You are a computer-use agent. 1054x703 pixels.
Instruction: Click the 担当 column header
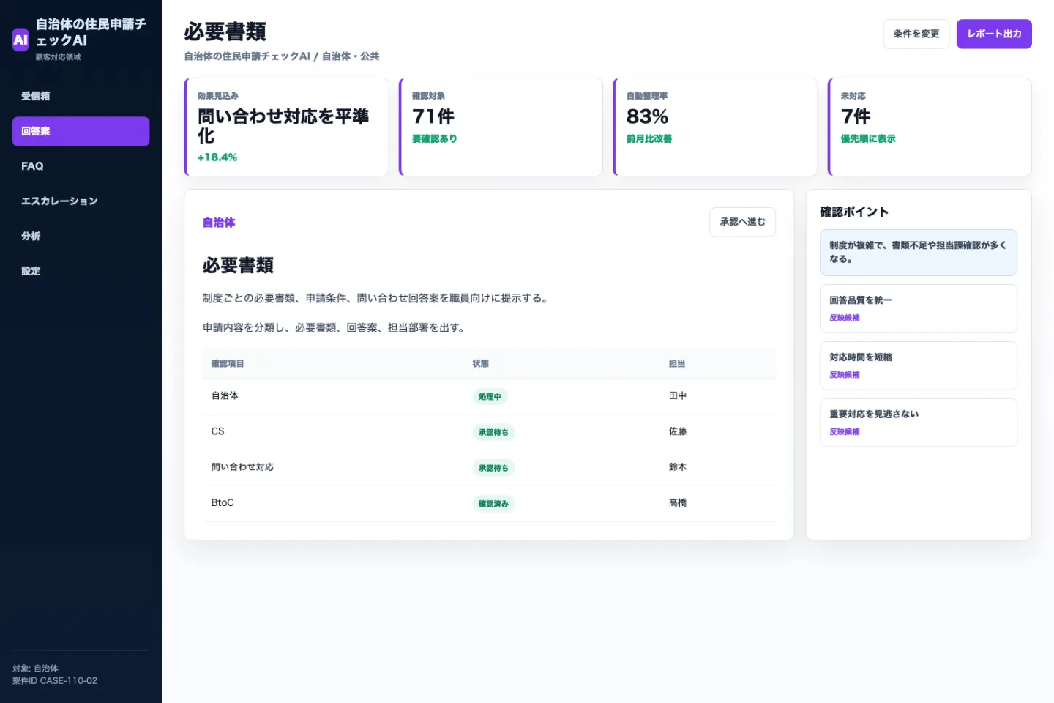point(677,364)
